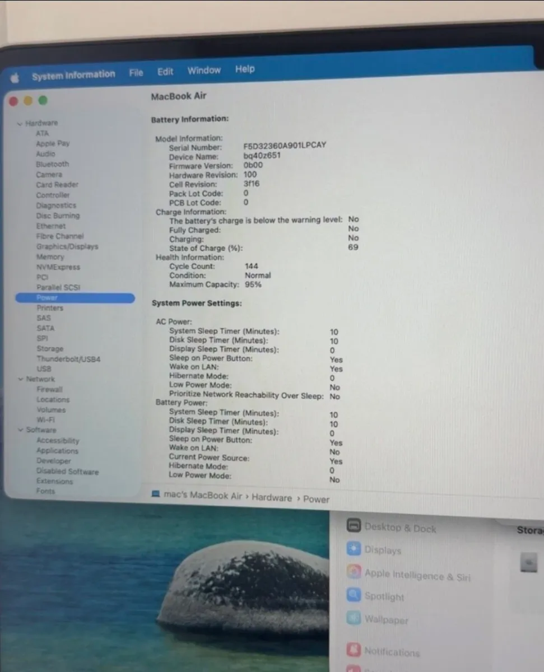Screen dimensions: 544x672
Task: Select Graphics/Displays in the sidebar
Action: (x=67, y=246)
